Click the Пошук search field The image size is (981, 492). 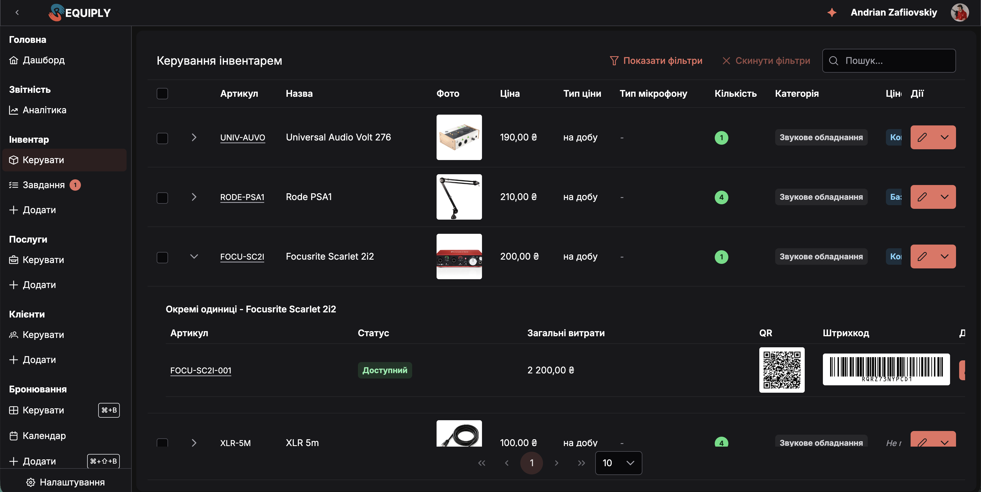click(x=889, y=60)
